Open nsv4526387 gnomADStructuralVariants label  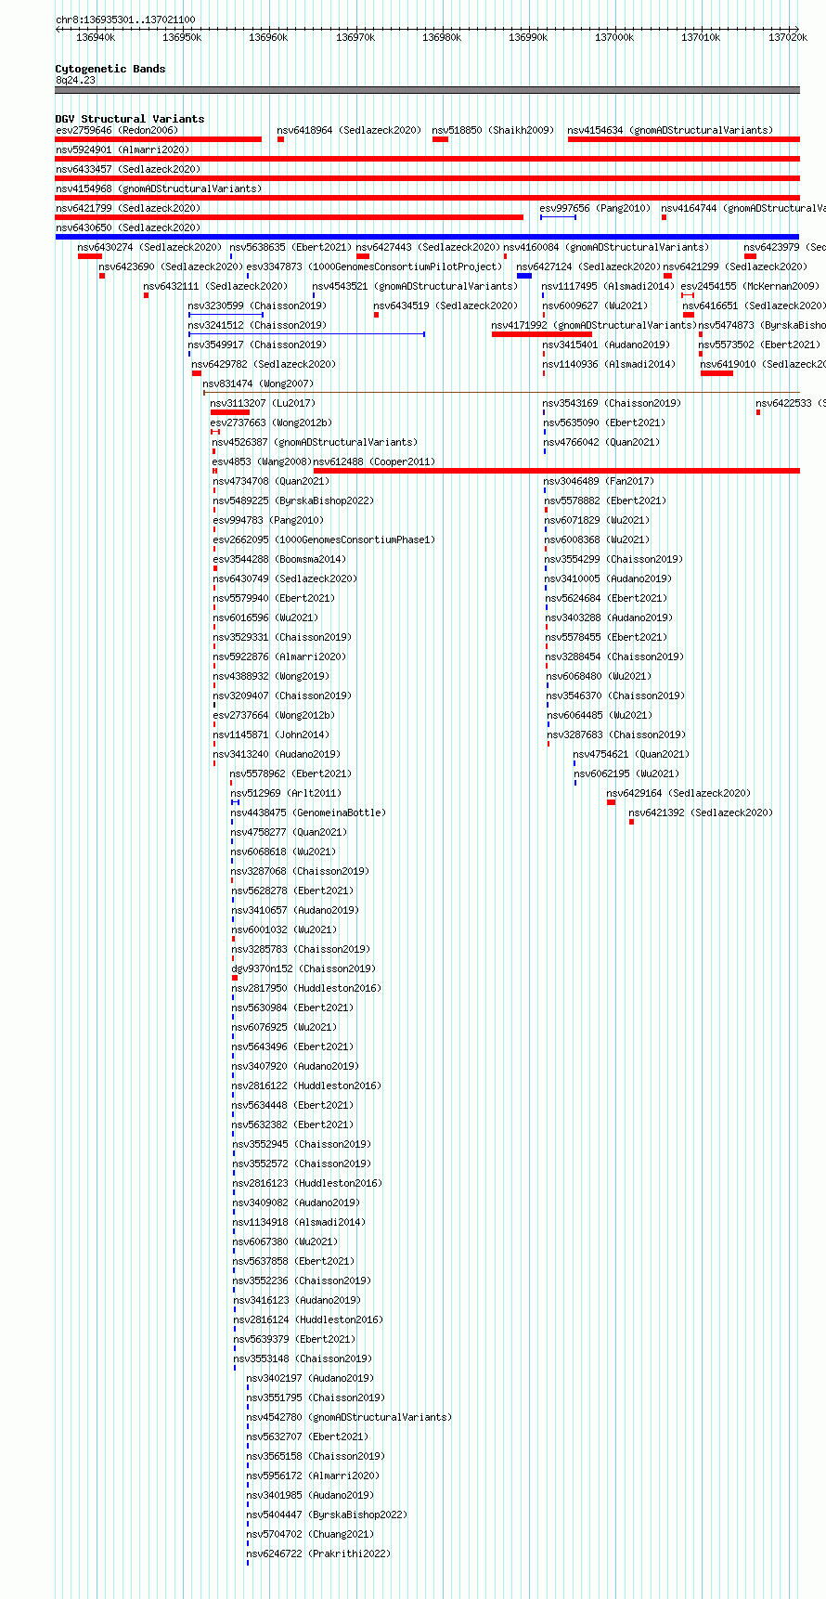[x=316, y=443]
